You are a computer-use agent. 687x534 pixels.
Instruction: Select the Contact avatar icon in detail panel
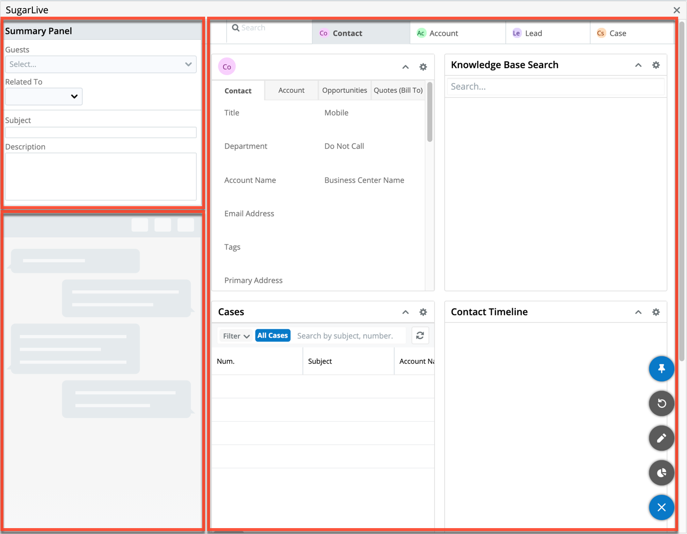226,66
